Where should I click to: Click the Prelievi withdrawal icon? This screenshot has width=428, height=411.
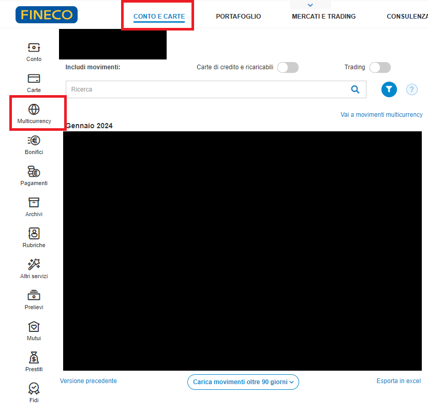pyautogui.click(x=34, y=296)
